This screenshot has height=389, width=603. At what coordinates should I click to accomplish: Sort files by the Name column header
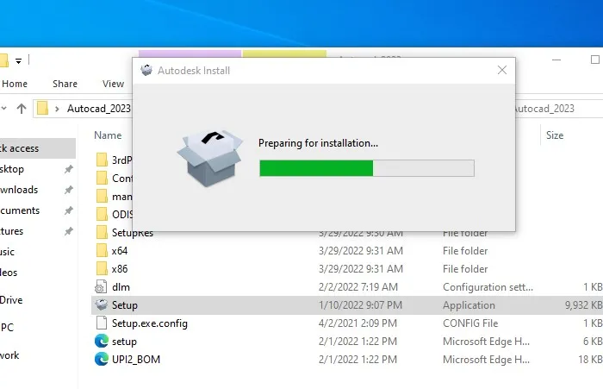click(108, 135)
